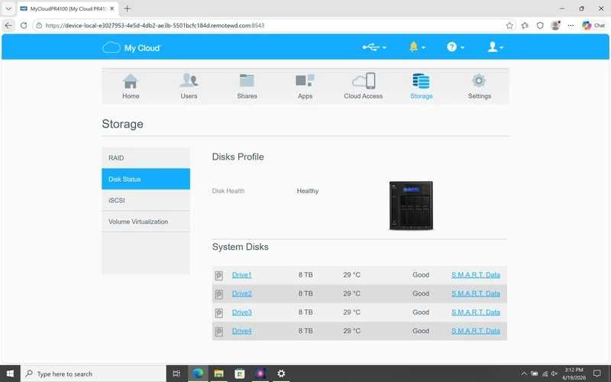Show hidden system tray icons
Screen dimensions: 611x382
coord(524,374)
